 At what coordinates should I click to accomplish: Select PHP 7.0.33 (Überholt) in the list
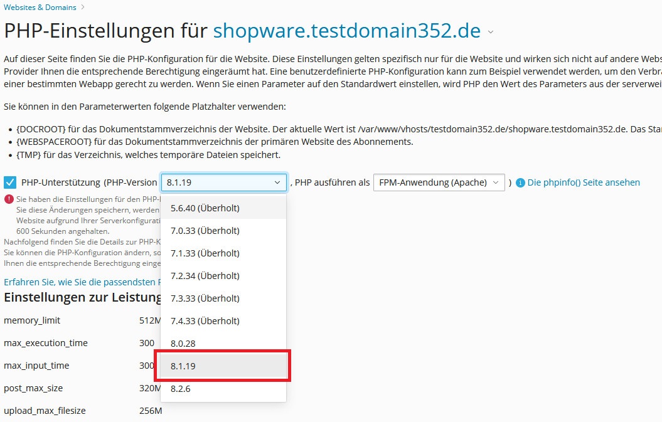click(223, 230)
